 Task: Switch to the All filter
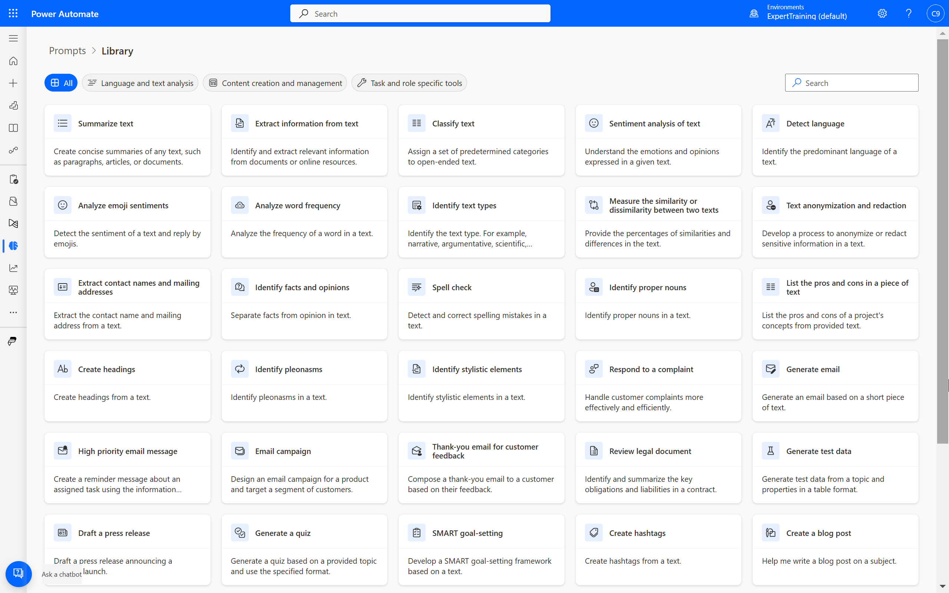(61, 83)
